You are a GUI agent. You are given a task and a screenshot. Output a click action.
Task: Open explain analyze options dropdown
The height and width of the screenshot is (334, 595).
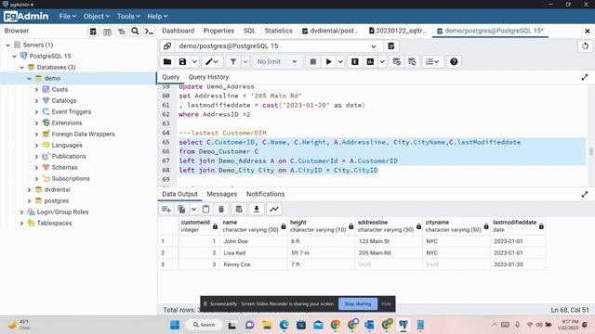382,62
